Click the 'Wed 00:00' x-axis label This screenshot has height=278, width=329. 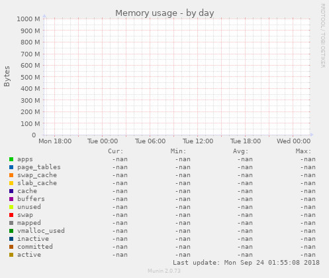click(294, 141)
